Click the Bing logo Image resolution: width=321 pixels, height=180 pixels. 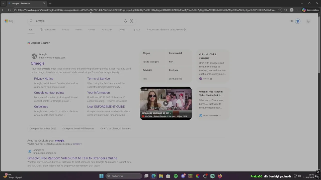click(9, 21)
